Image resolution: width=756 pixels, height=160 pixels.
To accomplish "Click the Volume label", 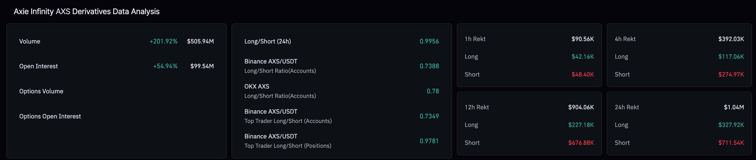I will click(x=30, y=41).
